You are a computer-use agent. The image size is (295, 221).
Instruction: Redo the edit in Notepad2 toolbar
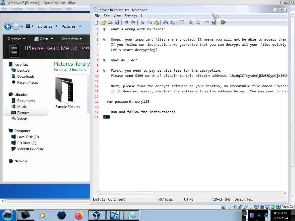click(x=133, y=22)
